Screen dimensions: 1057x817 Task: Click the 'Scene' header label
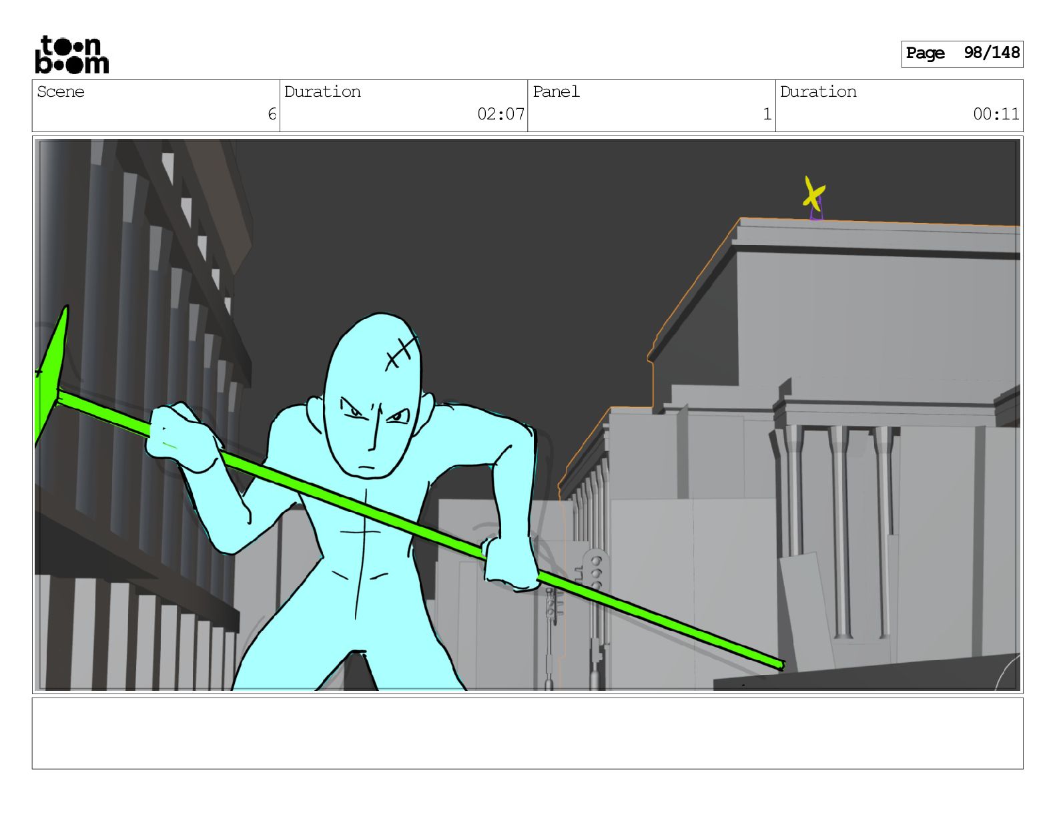tap(61, 91)
